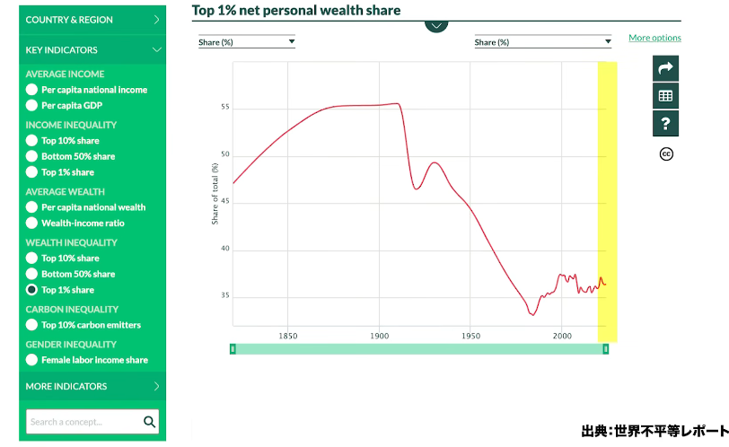Viewport: 729px width, 447px height.
Task: Open the left Share (%) dropdown
Action: (x=247, y=42)
